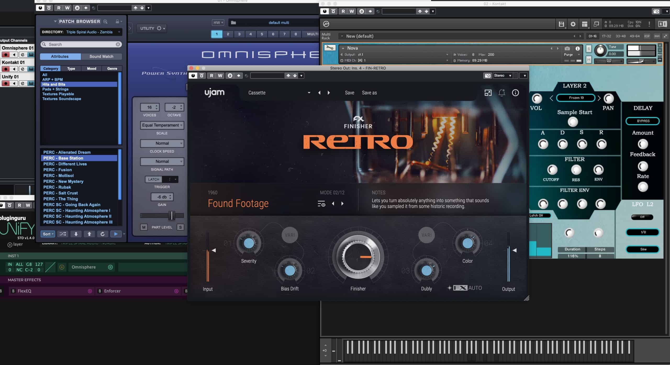The width and height of the screenshot is (670, 365).
Task: Click the Severity knob
Action: click(249, 243)
